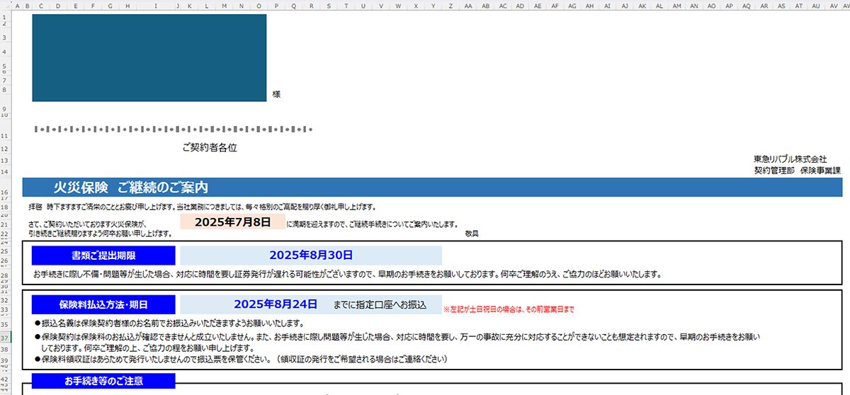Click the 様 honorific cell

pos(276,94)
